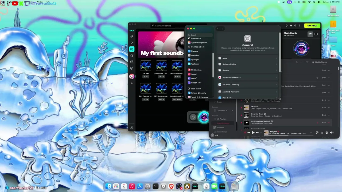The width and height of the screenshot is (342, 192).
Task: Open AutoFill & Passwords row
Action: coord(248,92)
